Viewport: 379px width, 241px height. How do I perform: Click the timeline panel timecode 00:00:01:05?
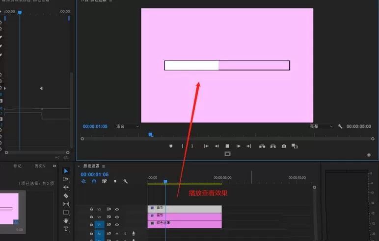click(95, 174)
